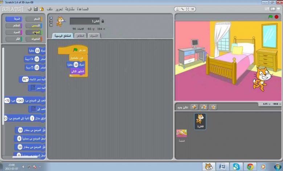This screenshot has height=171, width=283.
Task: Click the seconds value 1 in glide block
Action: pyautogui.click(x=32, y=119)
